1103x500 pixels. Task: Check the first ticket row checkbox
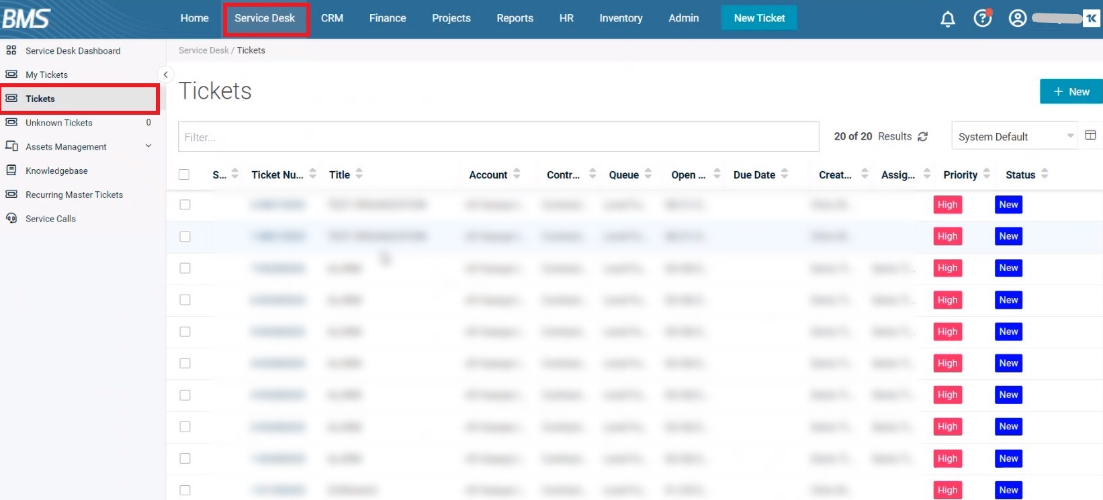coord(185,205)
